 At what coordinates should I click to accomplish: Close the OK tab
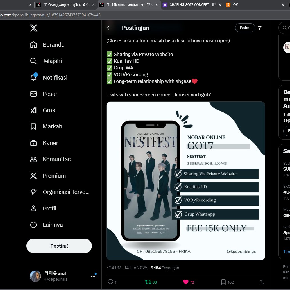click(x=283, y=5)
